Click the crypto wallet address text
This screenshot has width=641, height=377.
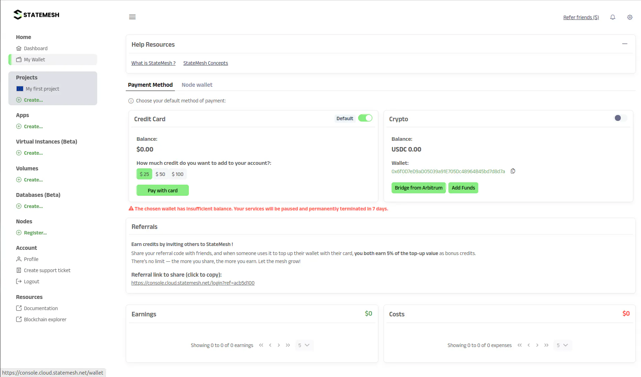448,171
